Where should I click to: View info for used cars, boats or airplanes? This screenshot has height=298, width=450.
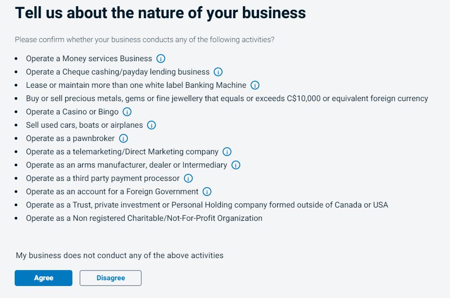(151, 125)
